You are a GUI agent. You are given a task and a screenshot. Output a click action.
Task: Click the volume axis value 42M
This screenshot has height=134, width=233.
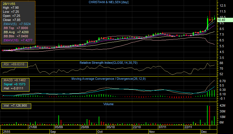pos(222,105)
